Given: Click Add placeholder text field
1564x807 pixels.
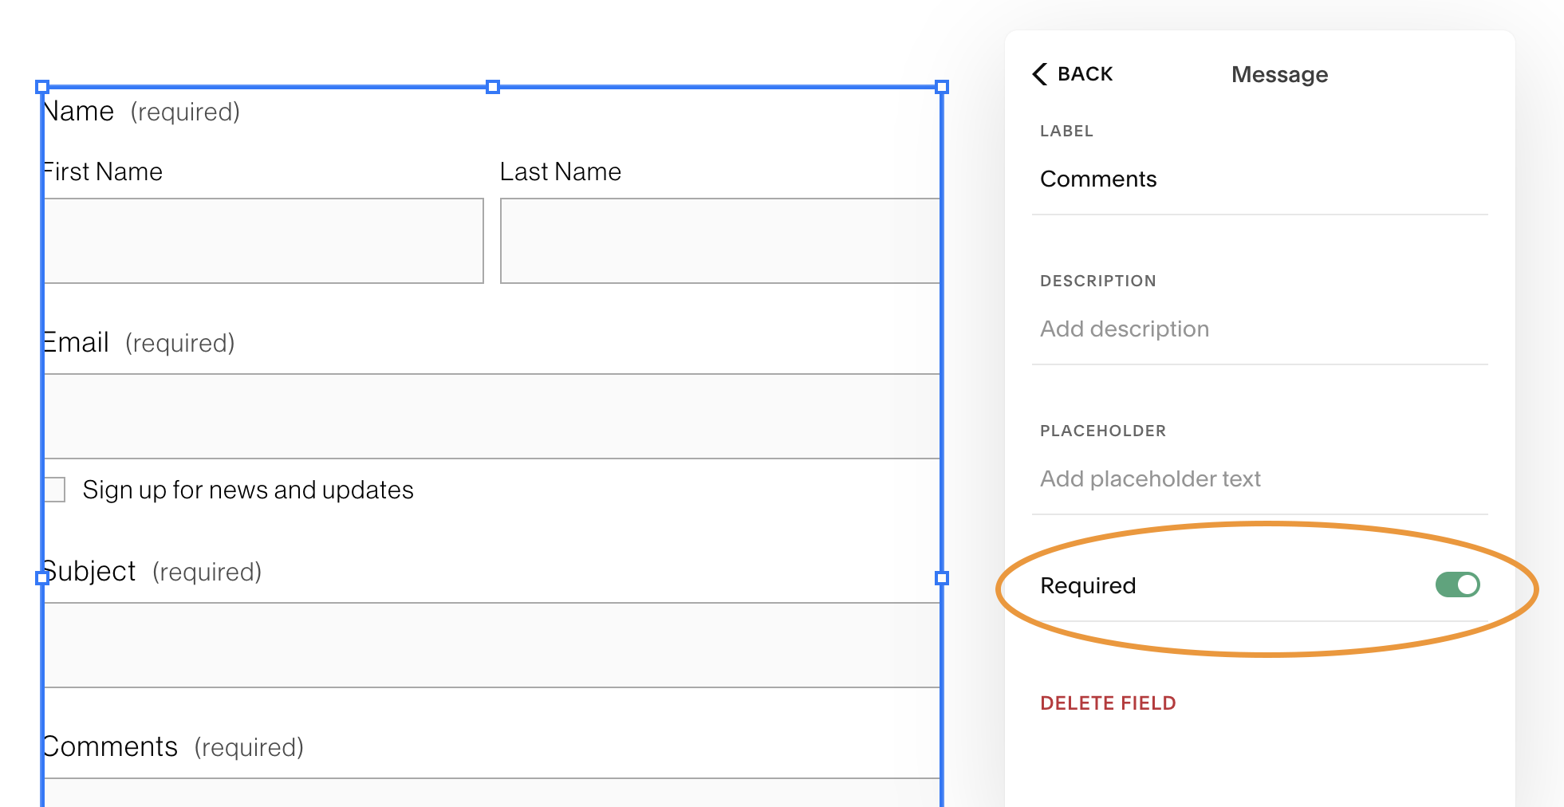Looking at the screenshot, I should coord(1150,478).
